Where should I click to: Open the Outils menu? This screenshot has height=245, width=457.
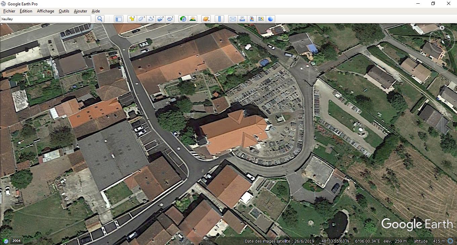[x=64, y=11]
